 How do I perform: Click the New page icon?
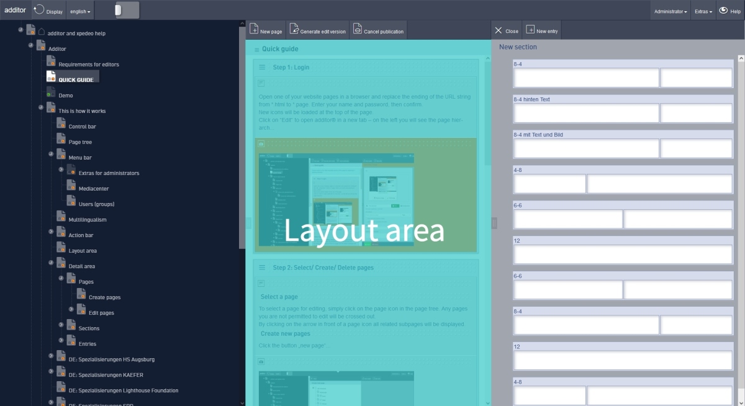point(254,29)
